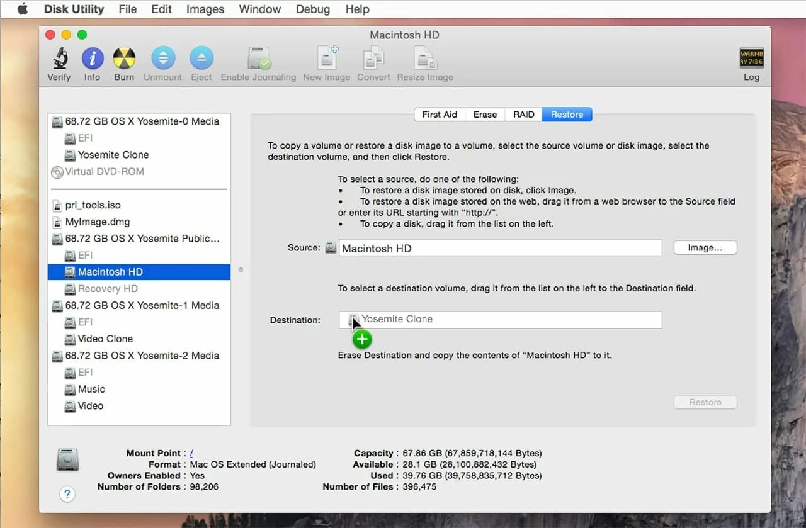Click the Restore button at bottom right

tap(705, 402)
